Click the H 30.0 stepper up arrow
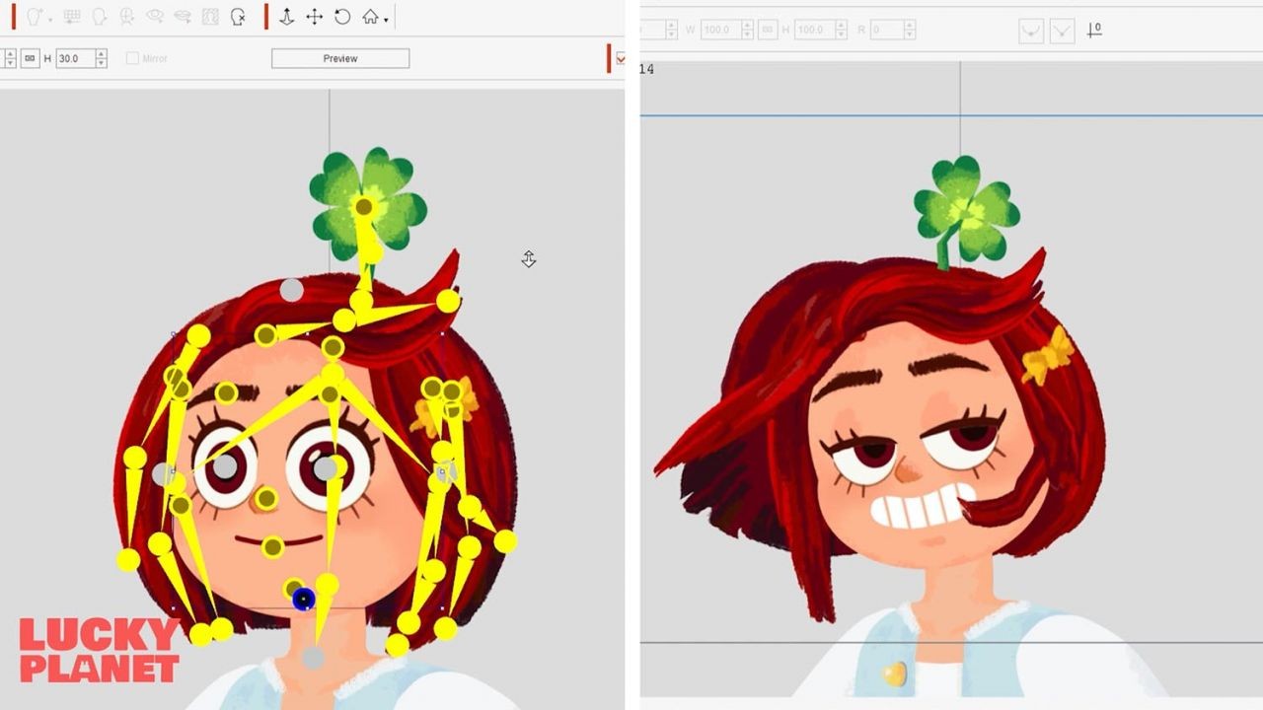The image size is (1263, 710). 101,54
